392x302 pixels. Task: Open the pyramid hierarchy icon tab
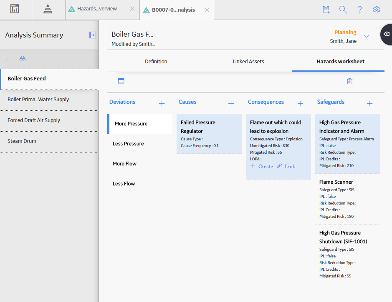pos(48,9)
